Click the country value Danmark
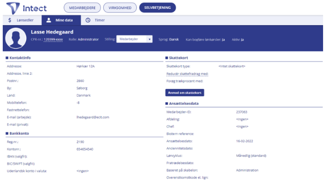The width and height of the screenshot is (324, 184). point(84,95)
